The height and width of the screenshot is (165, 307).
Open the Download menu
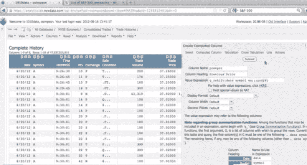100,36
